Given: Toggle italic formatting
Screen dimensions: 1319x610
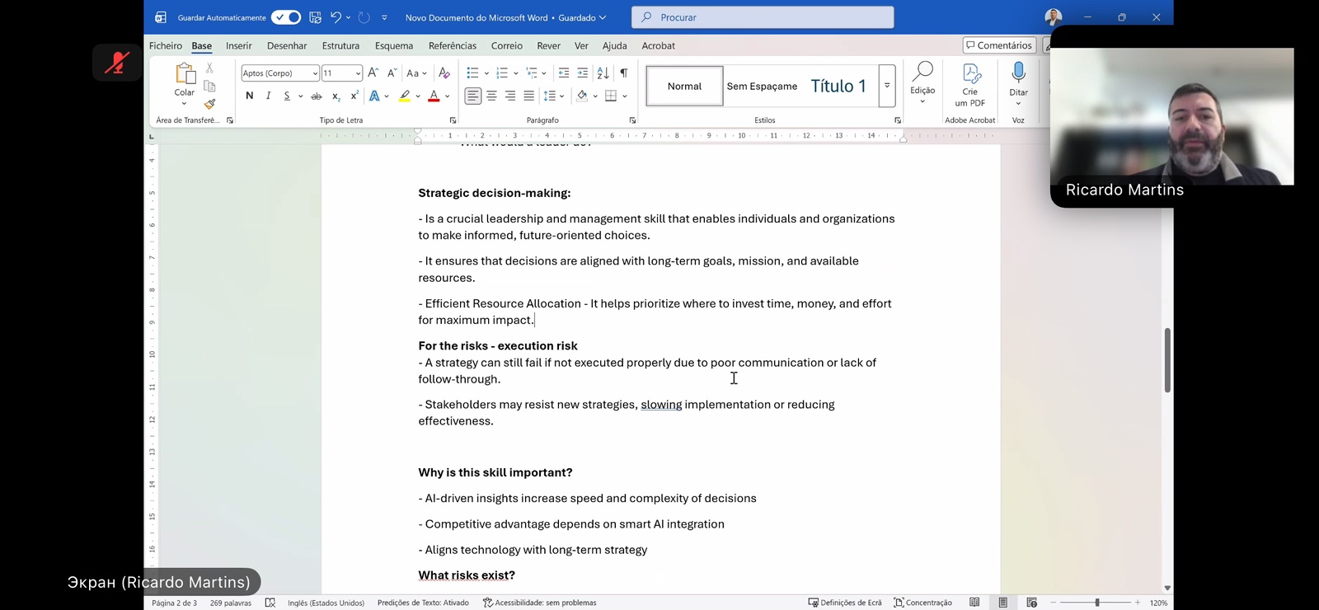Looking at the screenshot, I should (x=268, y=96).
